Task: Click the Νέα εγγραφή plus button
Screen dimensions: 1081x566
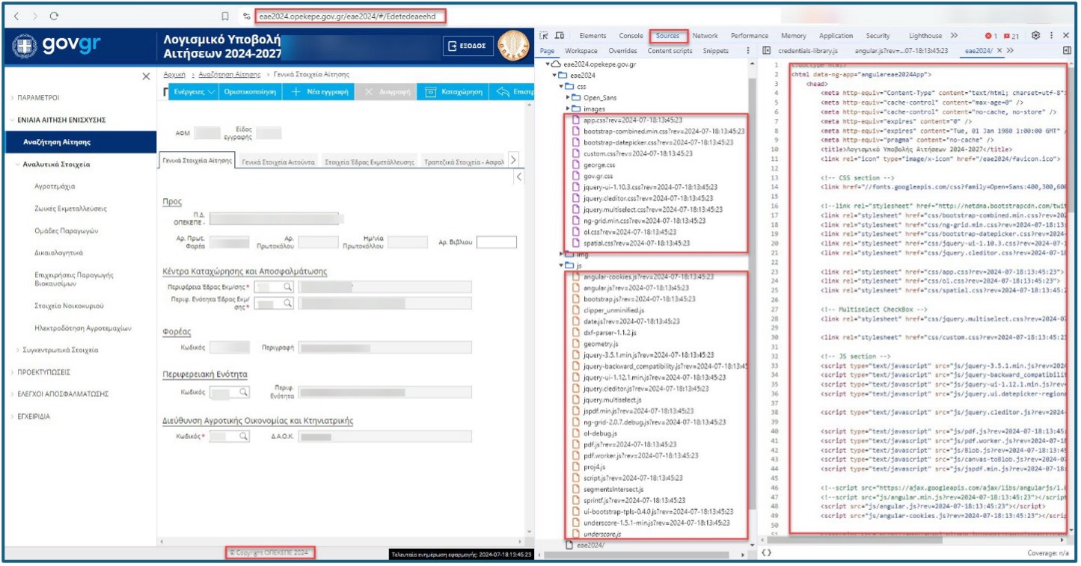Action: [319, 91]
